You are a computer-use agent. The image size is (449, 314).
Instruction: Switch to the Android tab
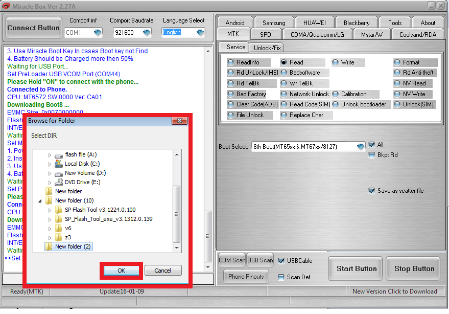point(235,23)
